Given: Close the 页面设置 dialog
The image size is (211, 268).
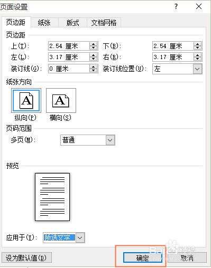Looking at the screenshot, I should point(199,7).
